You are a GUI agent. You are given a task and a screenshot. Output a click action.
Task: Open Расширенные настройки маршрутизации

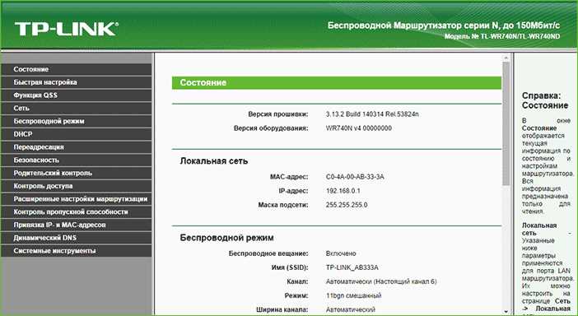(x=77, y=199)
